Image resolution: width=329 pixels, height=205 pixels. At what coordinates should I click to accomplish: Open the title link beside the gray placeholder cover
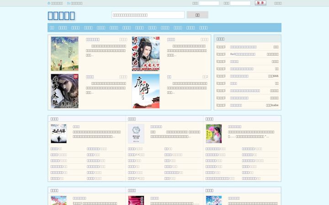point(156,127)
